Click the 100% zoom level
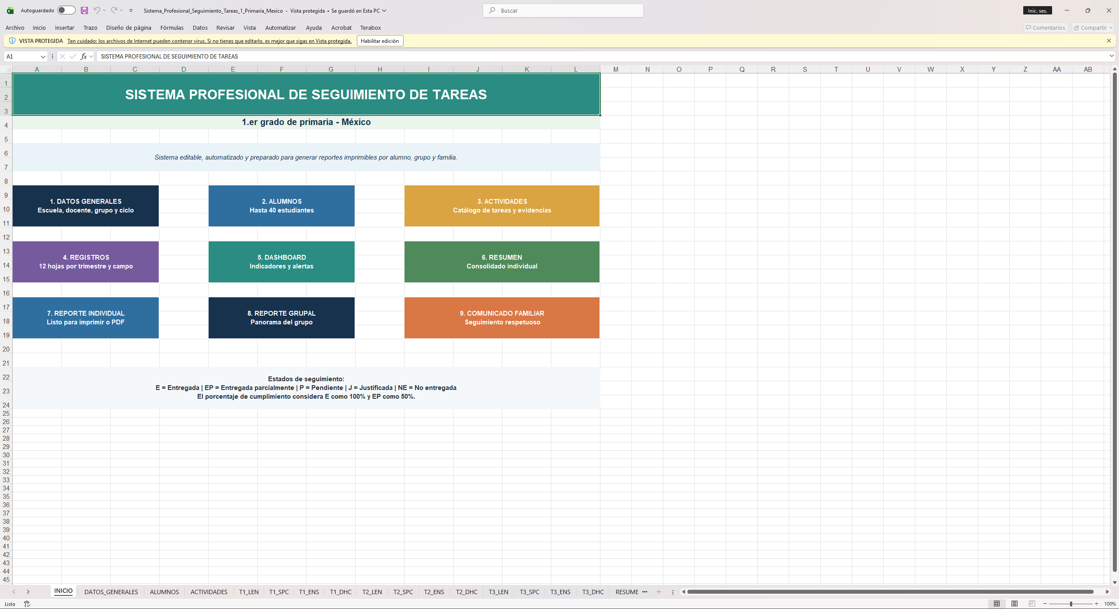This screenshot has width=1119, height=609. [1110, 604]
